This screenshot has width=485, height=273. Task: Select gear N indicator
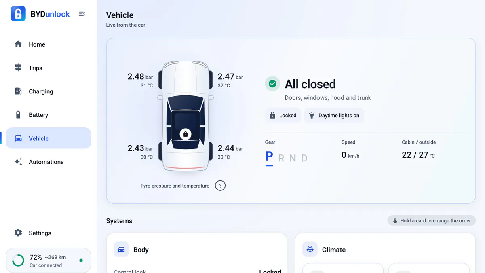click(x=293, y=158)
